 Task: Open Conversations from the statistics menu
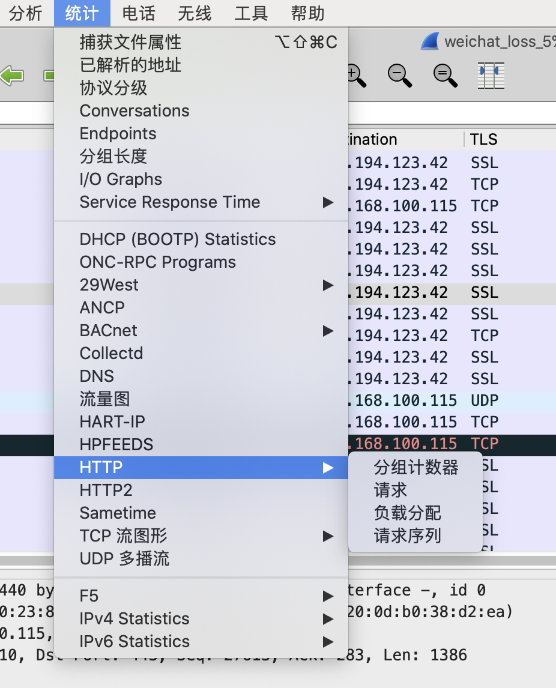coord(134,111)
